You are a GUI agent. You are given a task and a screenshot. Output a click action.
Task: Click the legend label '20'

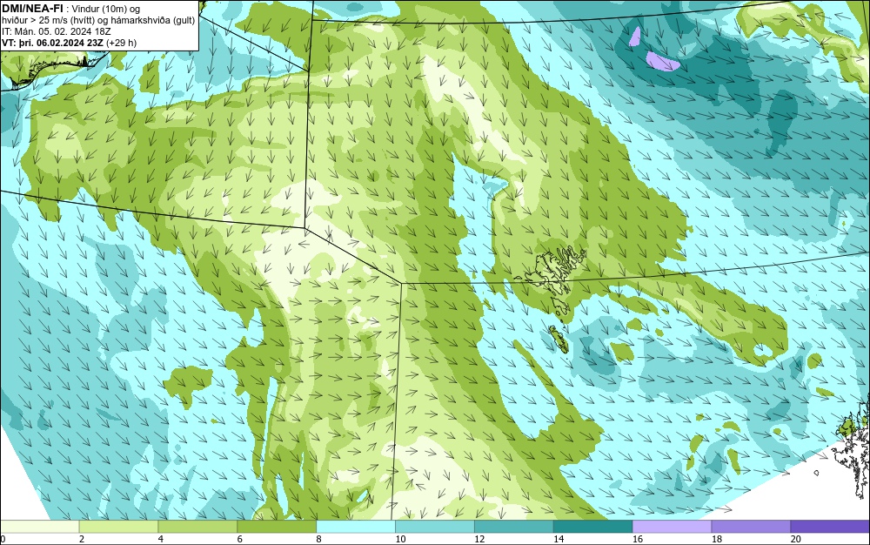[x=796, y=539]
